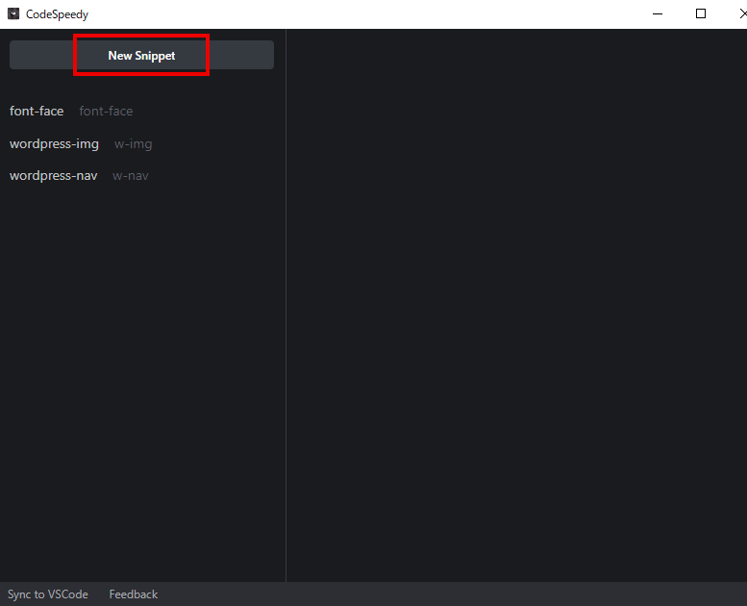Open the font-face snippet

point(37,112)
